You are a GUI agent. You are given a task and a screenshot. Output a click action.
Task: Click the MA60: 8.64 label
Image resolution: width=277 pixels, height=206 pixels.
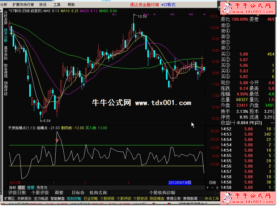point(108,11)
